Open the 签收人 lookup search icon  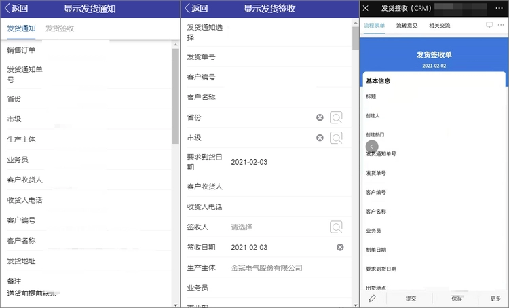tap(336, 227)
